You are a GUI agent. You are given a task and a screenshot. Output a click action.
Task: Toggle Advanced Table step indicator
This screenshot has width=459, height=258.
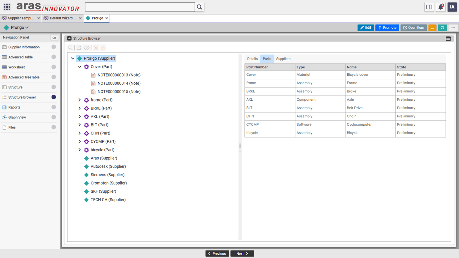pyautogui.click(x=54, y=57)
